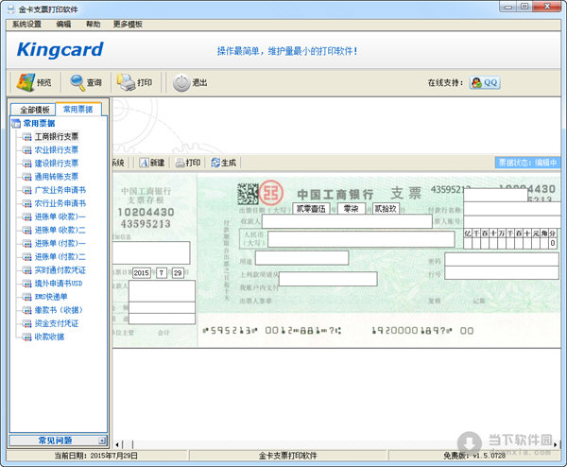
Task: Select 进账单(收款)一 template icon
Action: coord(26,217)
